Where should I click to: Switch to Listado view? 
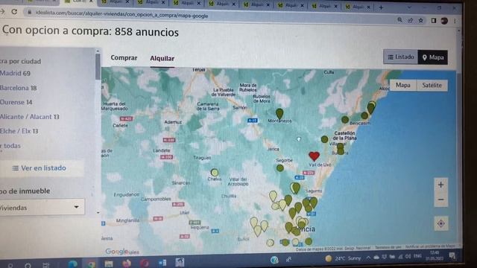401,57
